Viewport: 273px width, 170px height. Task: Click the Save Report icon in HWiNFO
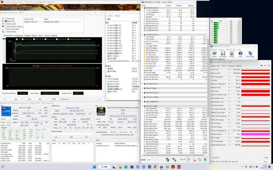223,54
